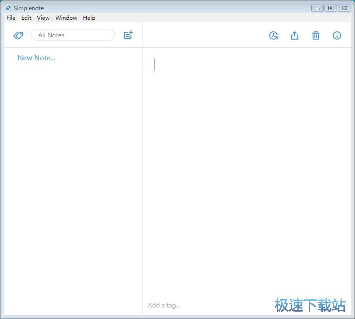Select the New Note... list entry
Viewport: 355px width, 319px height.
tap(79, 58)
